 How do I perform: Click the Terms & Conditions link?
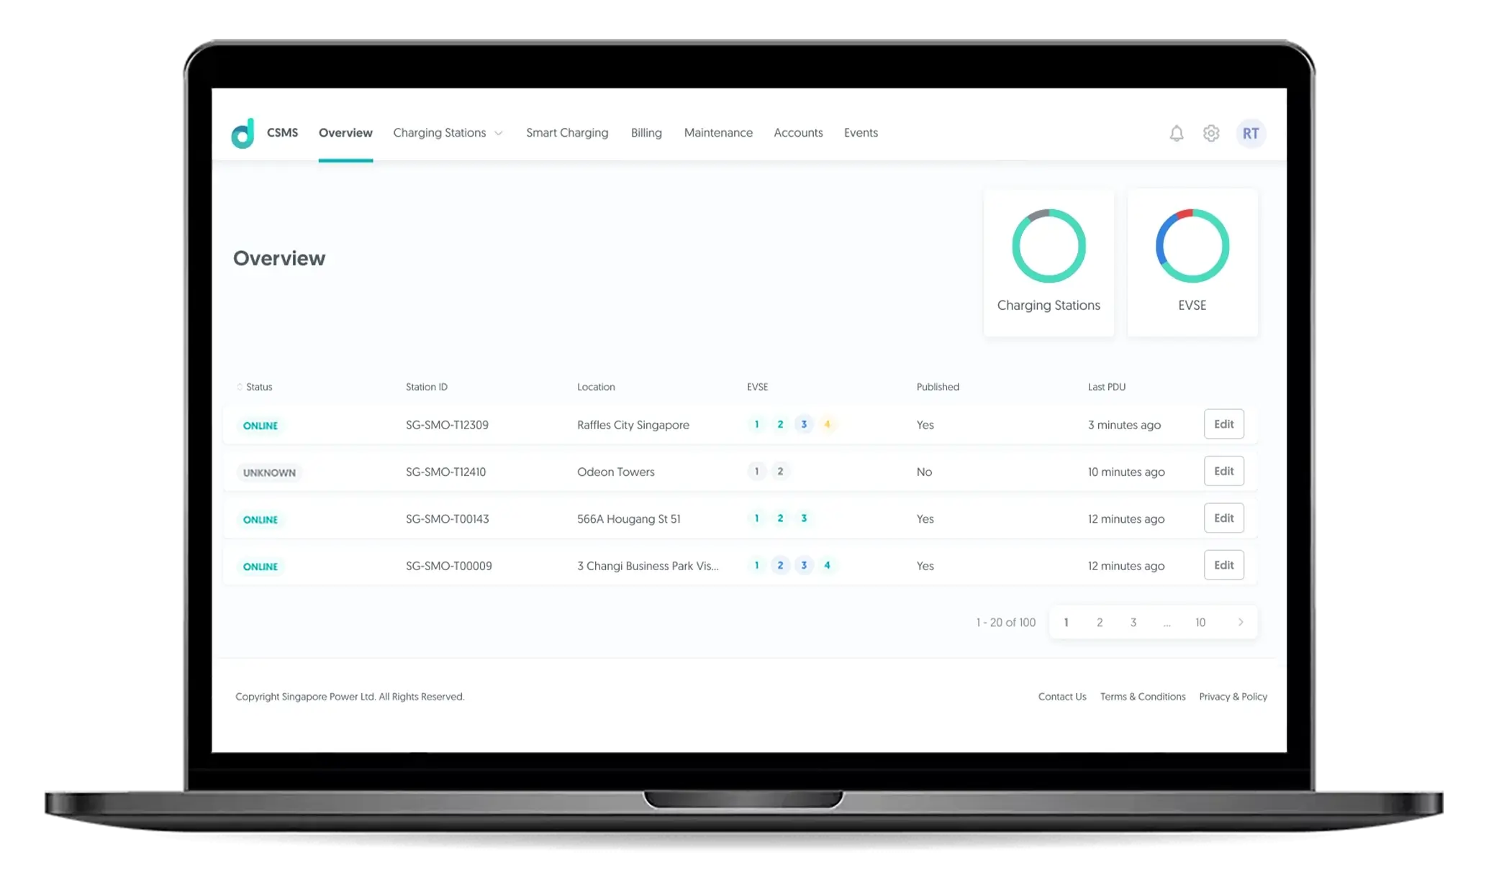(x=1142, y=695)
